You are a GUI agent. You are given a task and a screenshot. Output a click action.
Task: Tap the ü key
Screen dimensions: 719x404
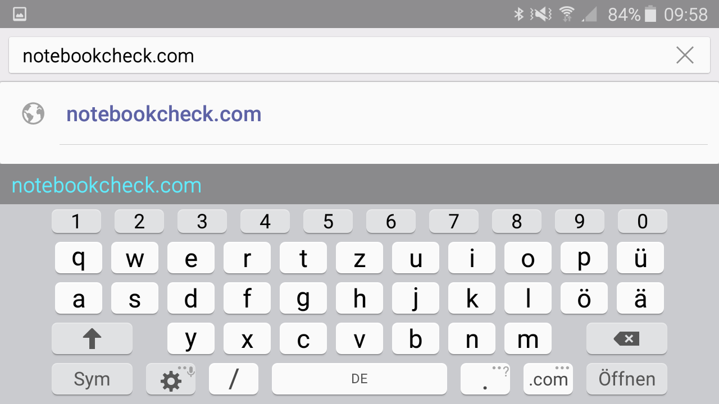click(640, 258)
